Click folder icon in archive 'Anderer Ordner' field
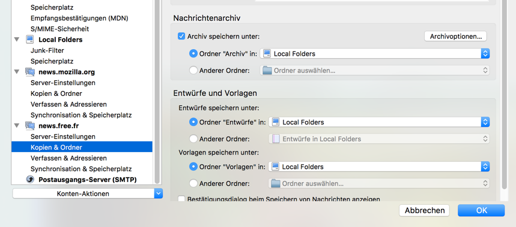516x227 pixels. (x=267, y=70)
